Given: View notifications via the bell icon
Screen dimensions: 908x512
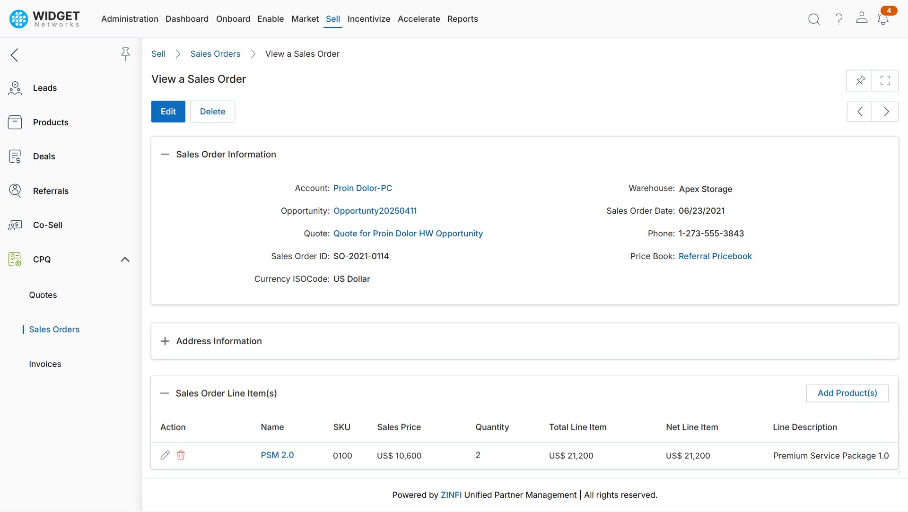Looking at the screenshot, I should click(883, 19).
